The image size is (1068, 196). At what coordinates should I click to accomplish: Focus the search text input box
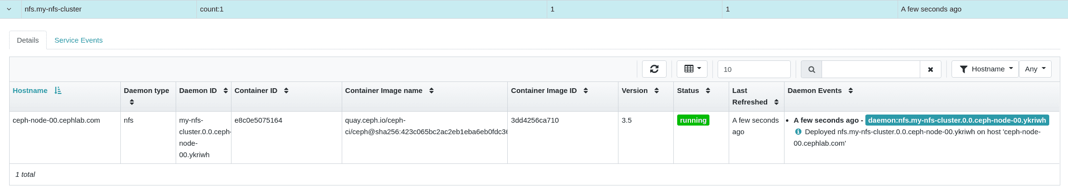(x=870, y=69)
